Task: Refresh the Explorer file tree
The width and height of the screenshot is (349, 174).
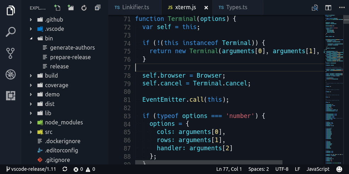Action: pyautogui.click(x=84, y=7)
